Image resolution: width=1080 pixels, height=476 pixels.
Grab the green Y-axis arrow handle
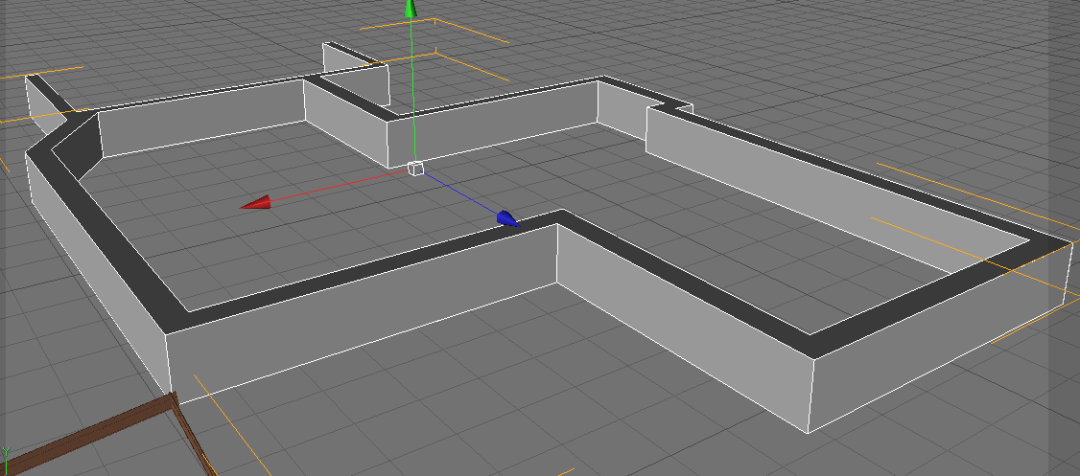pyautogui.click(x=411, y=9)
